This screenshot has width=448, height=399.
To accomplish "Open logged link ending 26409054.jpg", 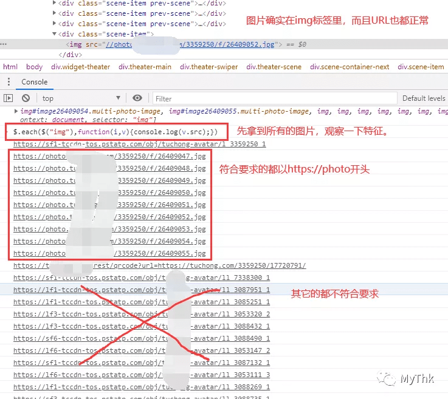I will tap(109, 241).
